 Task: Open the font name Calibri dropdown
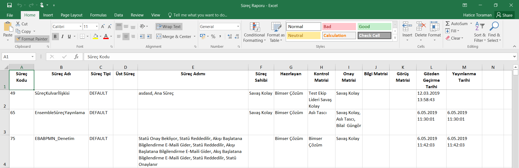coord(81,26)
